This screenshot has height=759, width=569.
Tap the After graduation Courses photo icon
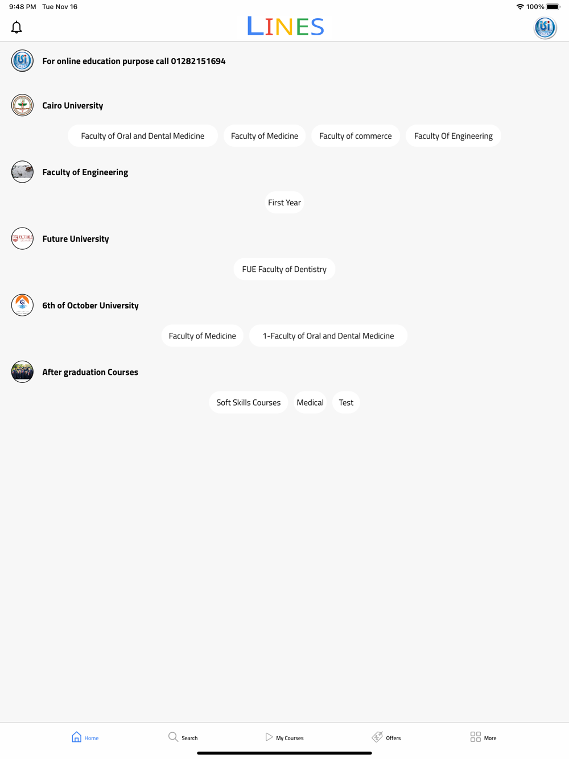pos(22,372)
